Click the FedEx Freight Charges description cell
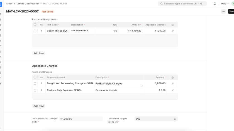This screenshot has width=234, height=131. pyautogui.click(x=118, y=83)
